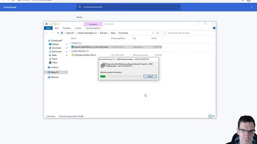This screenshot has width=257, height=144.
Task: Click the pin icon beside Dokumente
Action: pyautogui.click(x=67, y=52)
